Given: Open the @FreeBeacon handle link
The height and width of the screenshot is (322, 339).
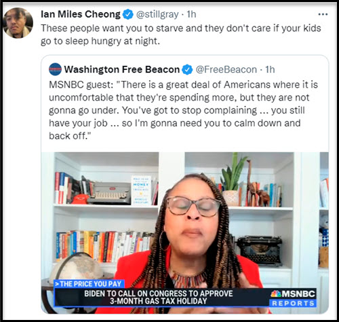Looking at the screenshot, I should tap(226, 69).
